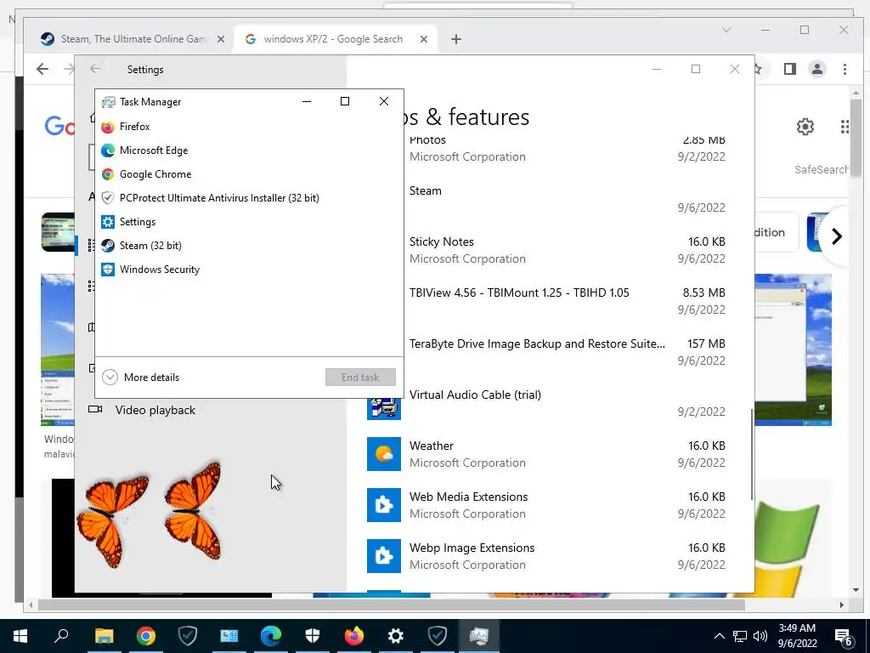Select the Steam entry in apps list
The height and width of the screenshot is (653, 870).
566,199
